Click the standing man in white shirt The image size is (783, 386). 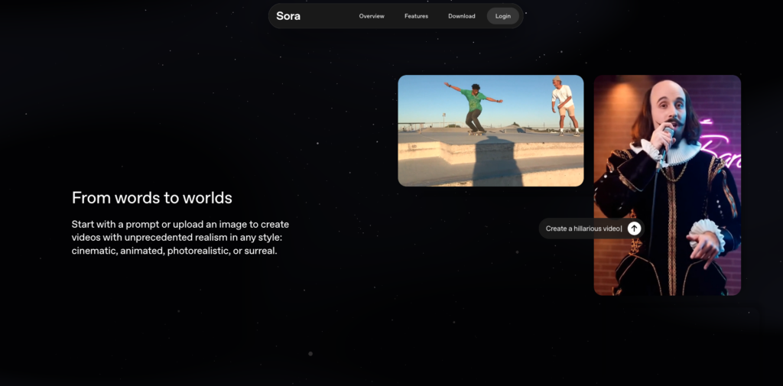pos(563,105)
